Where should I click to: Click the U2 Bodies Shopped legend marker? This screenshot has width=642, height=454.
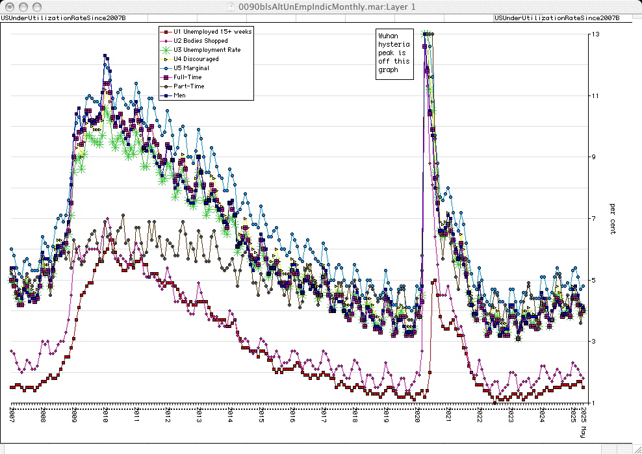pyautogui.click(x=166, y=40)
